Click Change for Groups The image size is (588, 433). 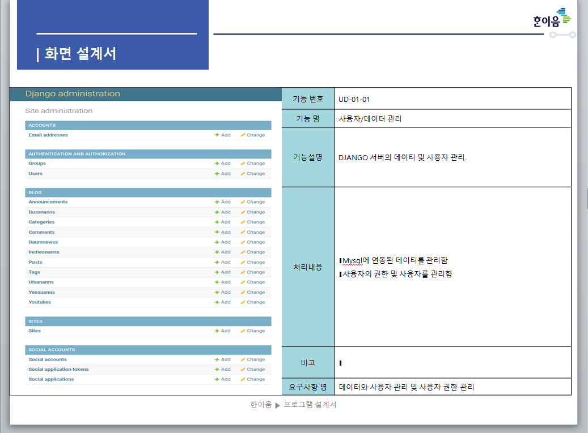tap(253, 164)
